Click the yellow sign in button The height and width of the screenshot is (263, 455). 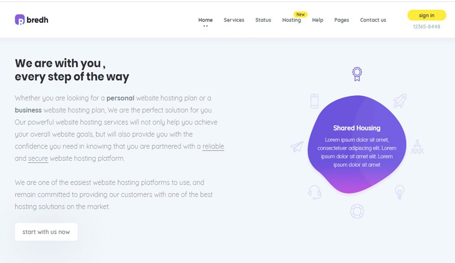pos(427,15)
